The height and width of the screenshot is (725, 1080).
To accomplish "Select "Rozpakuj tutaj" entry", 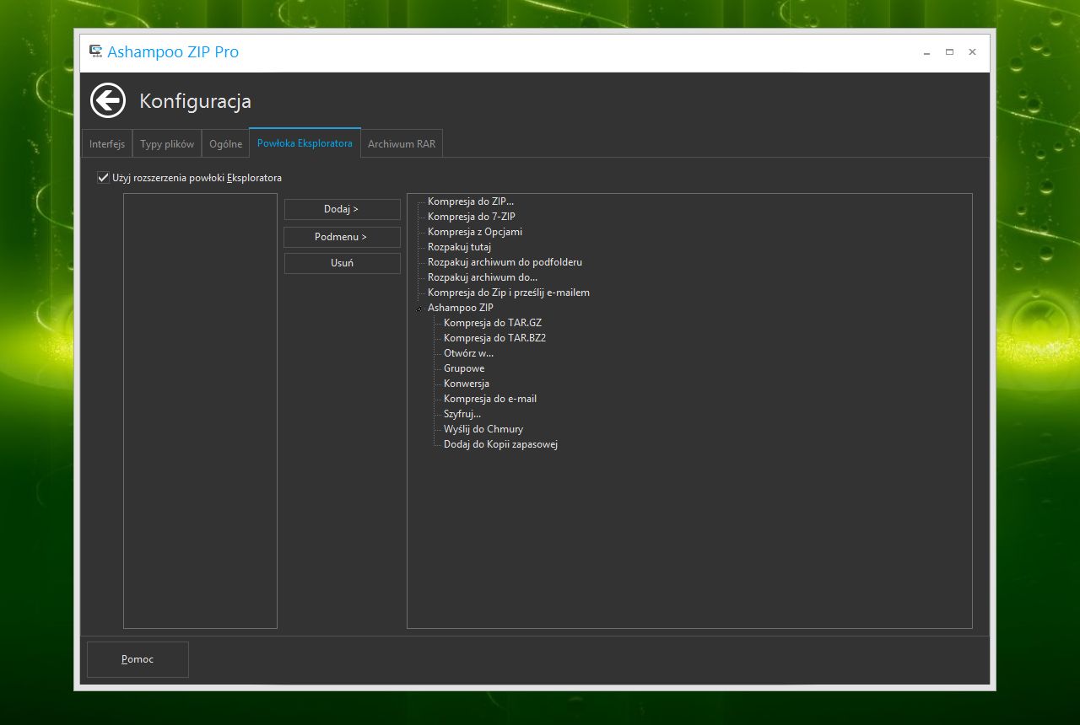I will tap(460, 247).
